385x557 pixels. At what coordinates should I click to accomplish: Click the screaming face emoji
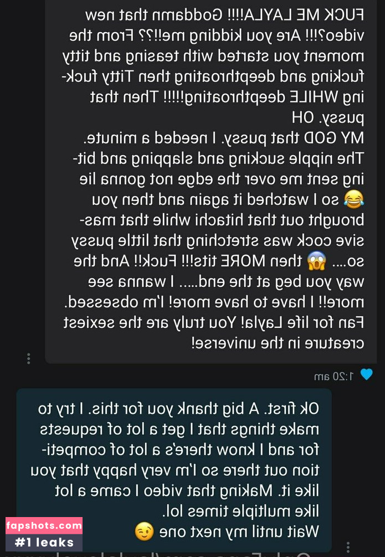point(316,261)
